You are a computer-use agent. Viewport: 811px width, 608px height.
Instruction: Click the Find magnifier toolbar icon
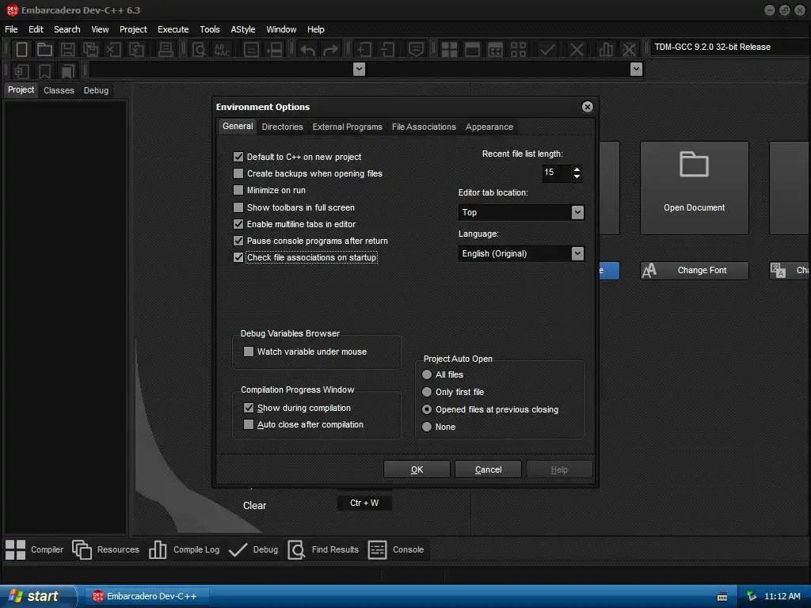199,50
